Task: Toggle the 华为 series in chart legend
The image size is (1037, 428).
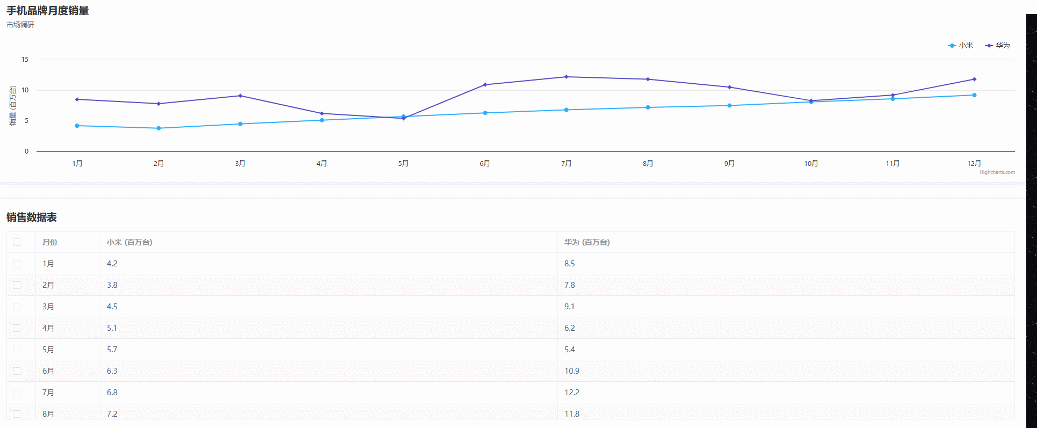Action: tap(997, 46)
